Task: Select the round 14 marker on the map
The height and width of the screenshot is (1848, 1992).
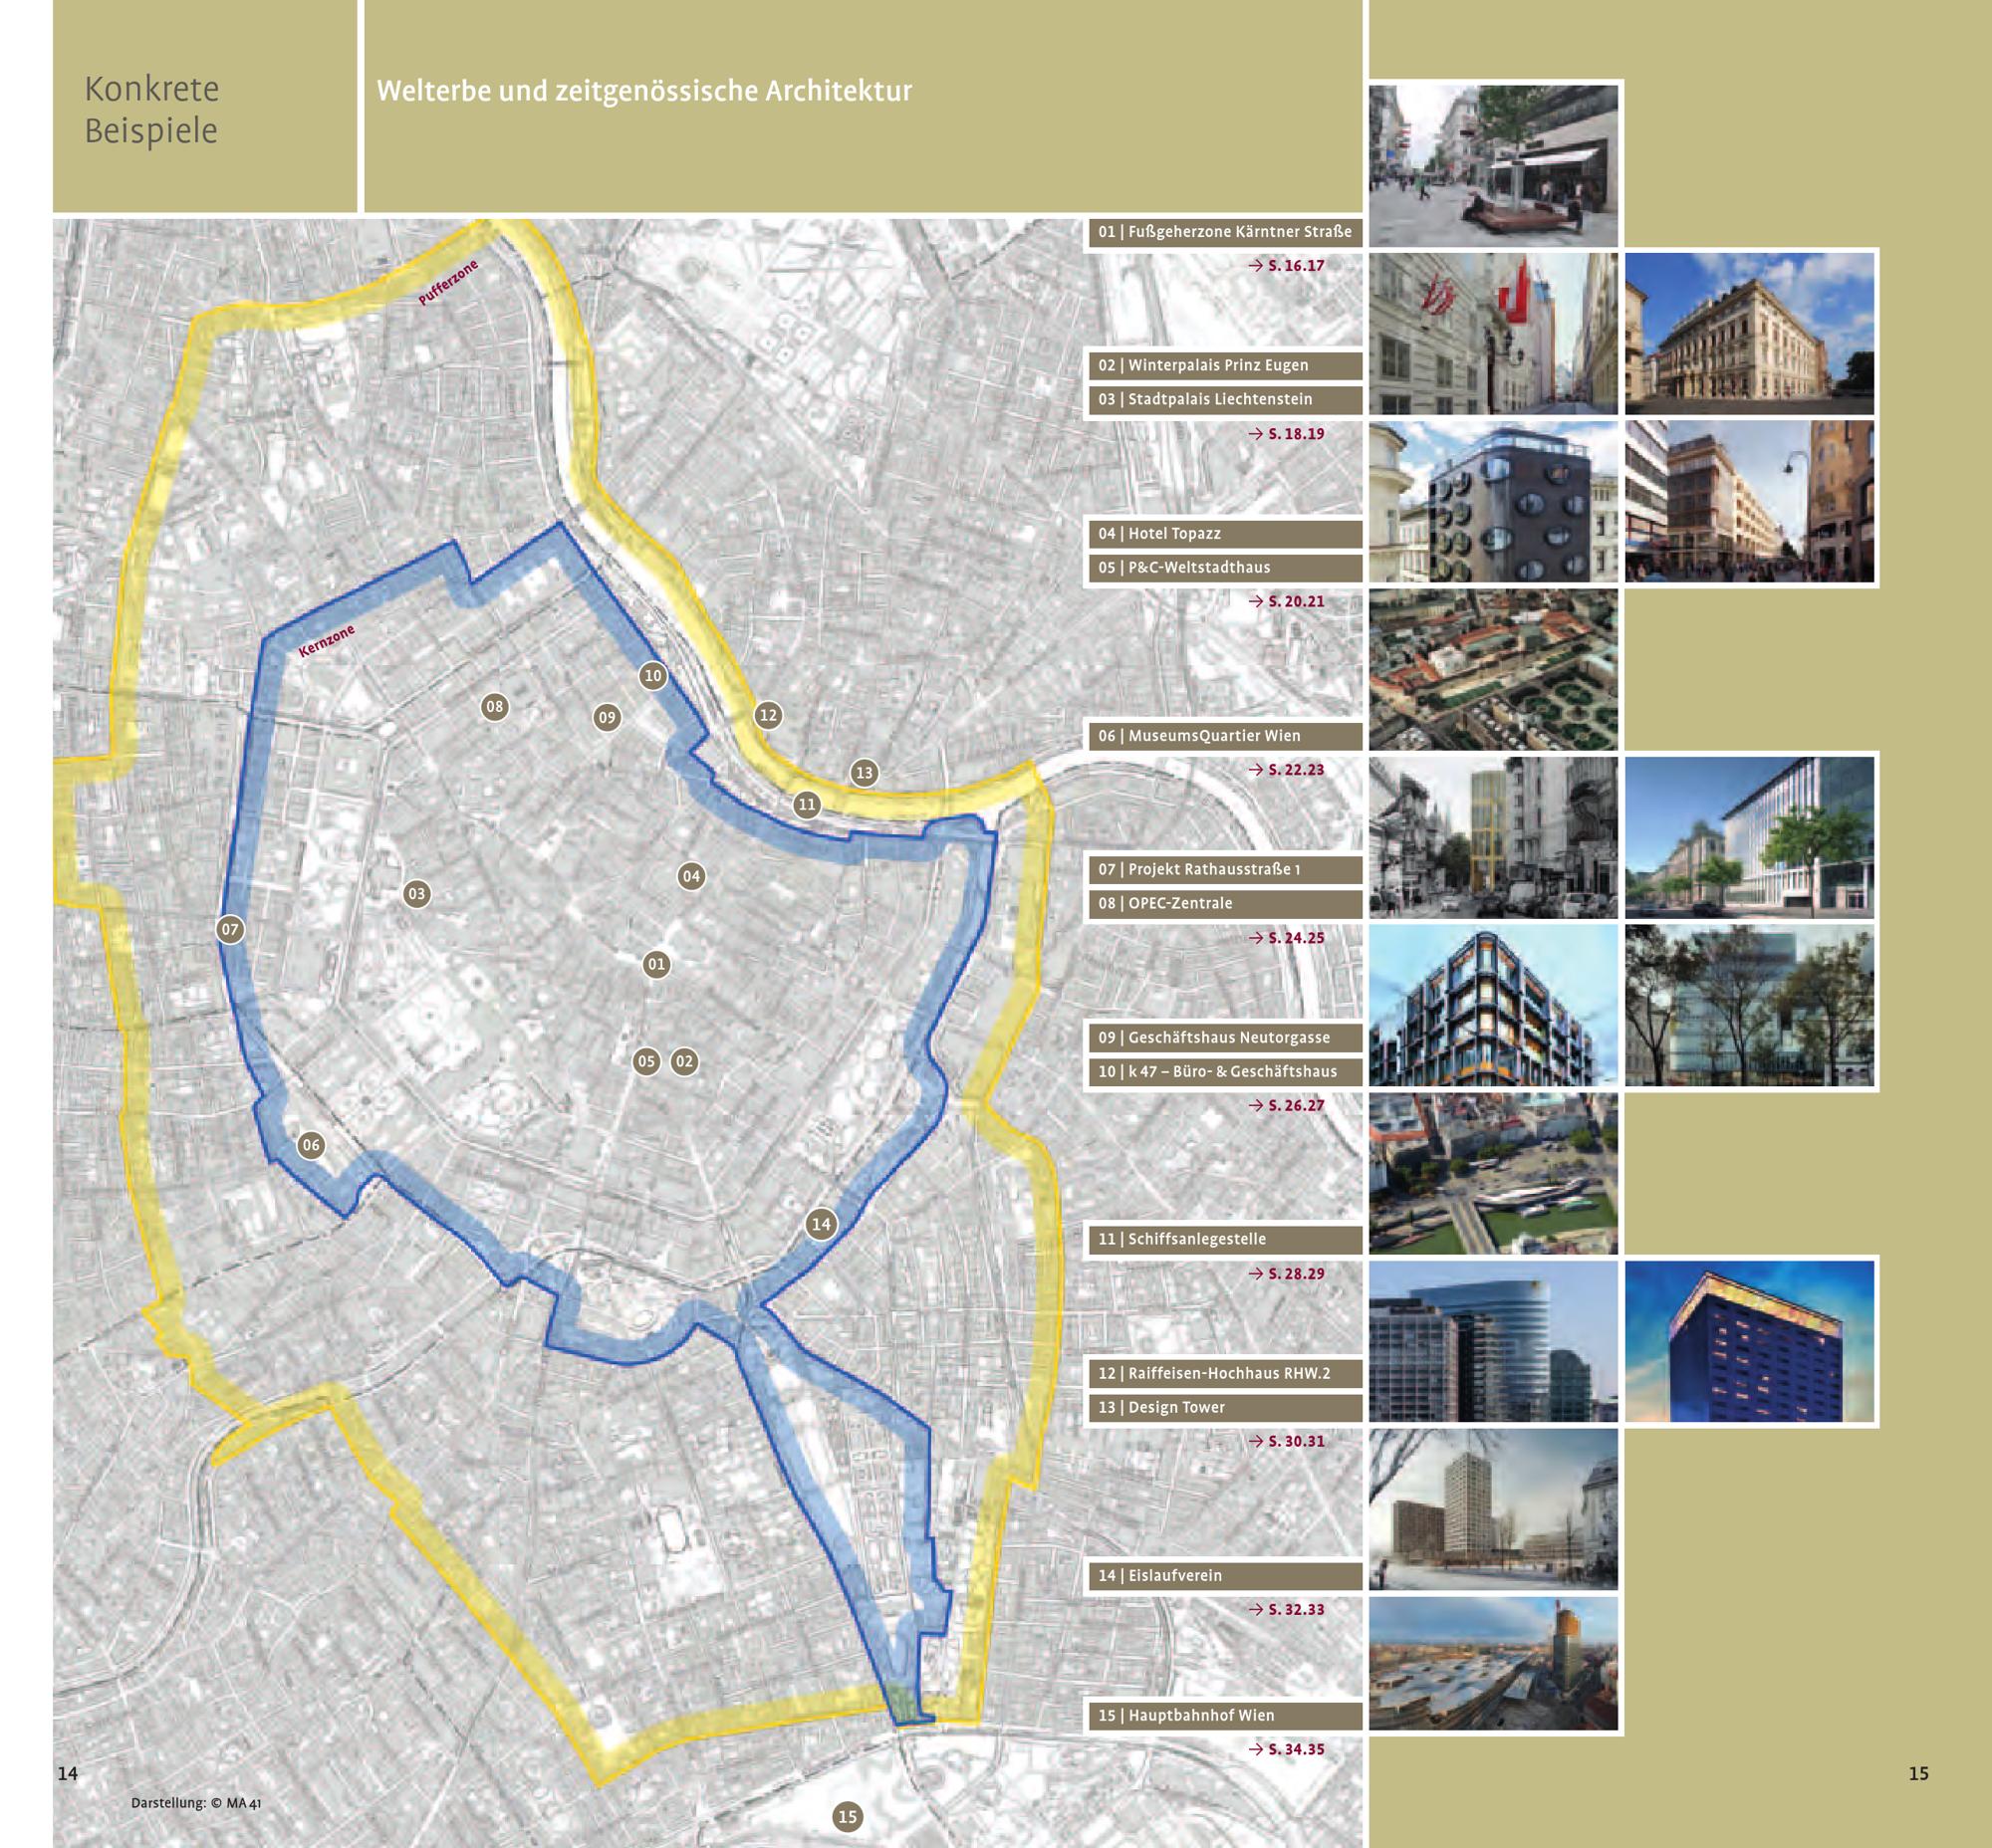Action: (x=821, y=1224)
